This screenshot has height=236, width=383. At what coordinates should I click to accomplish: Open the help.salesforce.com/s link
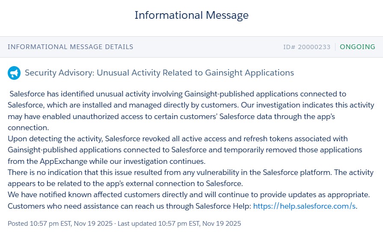tap(304, 206)
